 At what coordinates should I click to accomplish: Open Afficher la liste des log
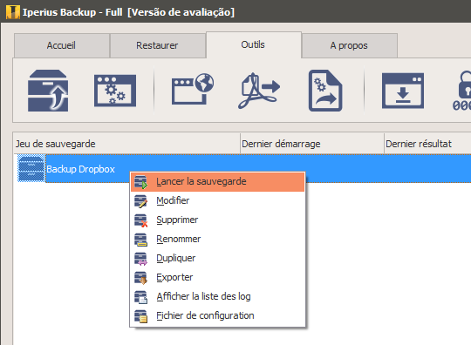click(218, 297)
